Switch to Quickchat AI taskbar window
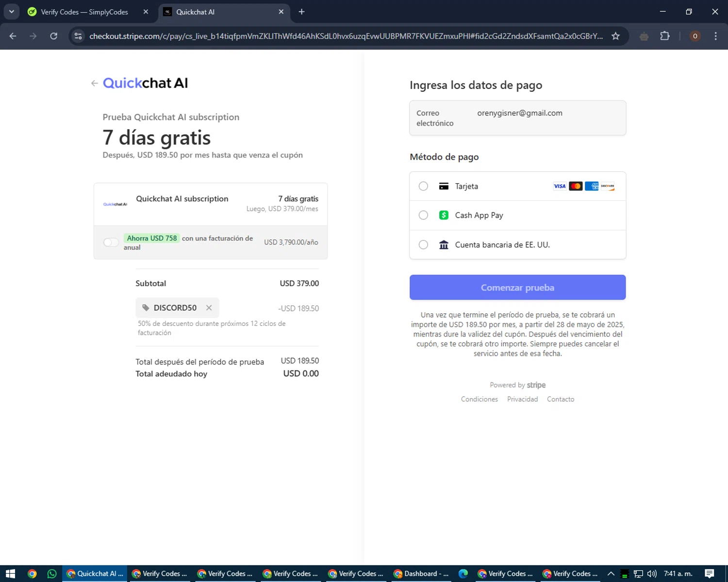This screenshot has height=582, width=728. click(95, 574)
